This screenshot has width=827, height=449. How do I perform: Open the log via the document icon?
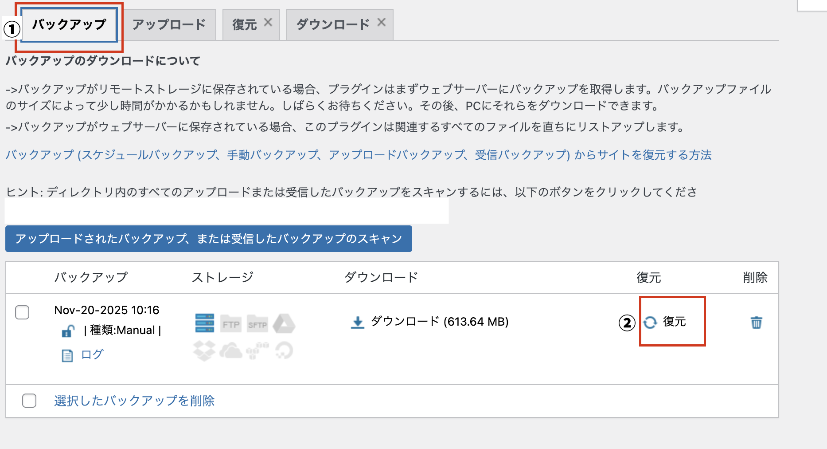click(67, 355)
